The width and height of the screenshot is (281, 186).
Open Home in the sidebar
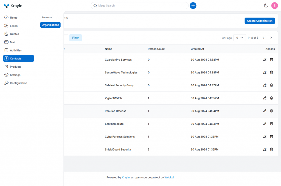(18, 18)
